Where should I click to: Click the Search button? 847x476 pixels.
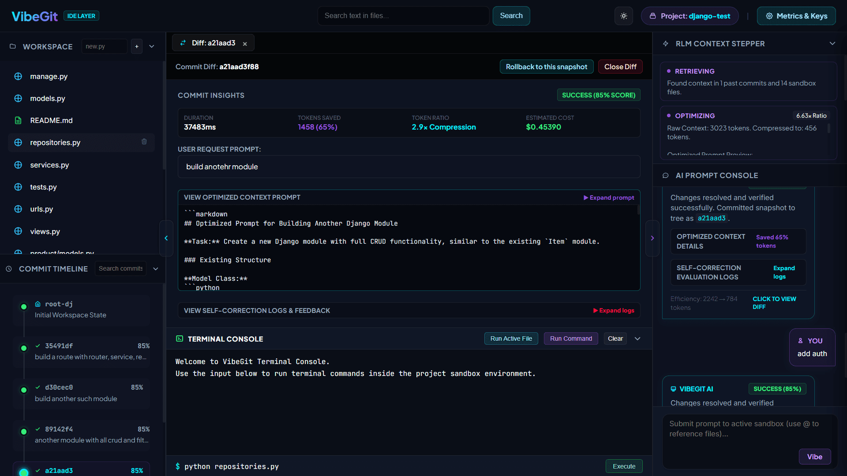(x=511, y=16)
